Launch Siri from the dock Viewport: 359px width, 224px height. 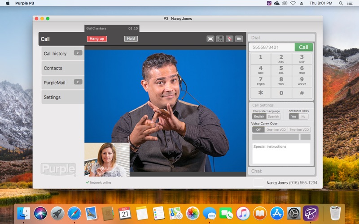tap(40, 213)
